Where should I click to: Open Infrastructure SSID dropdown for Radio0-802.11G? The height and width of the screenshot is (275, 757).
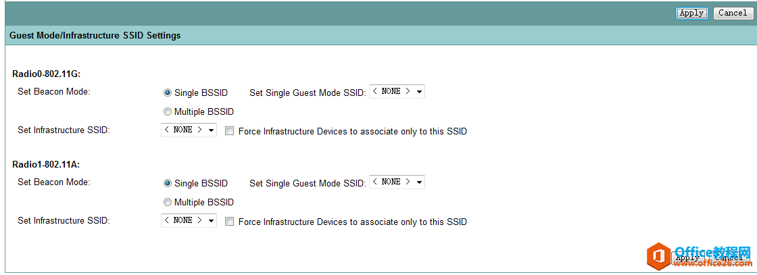point(189,130)
